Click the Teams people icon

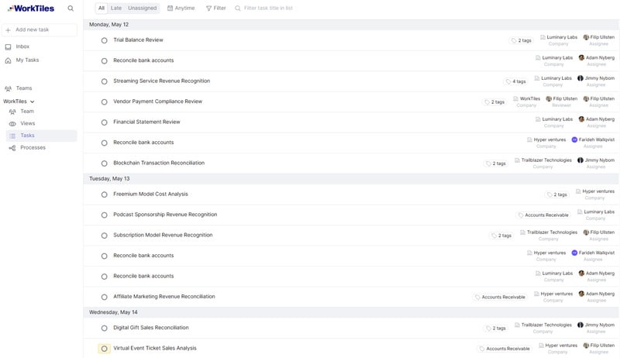coord(9,88)
